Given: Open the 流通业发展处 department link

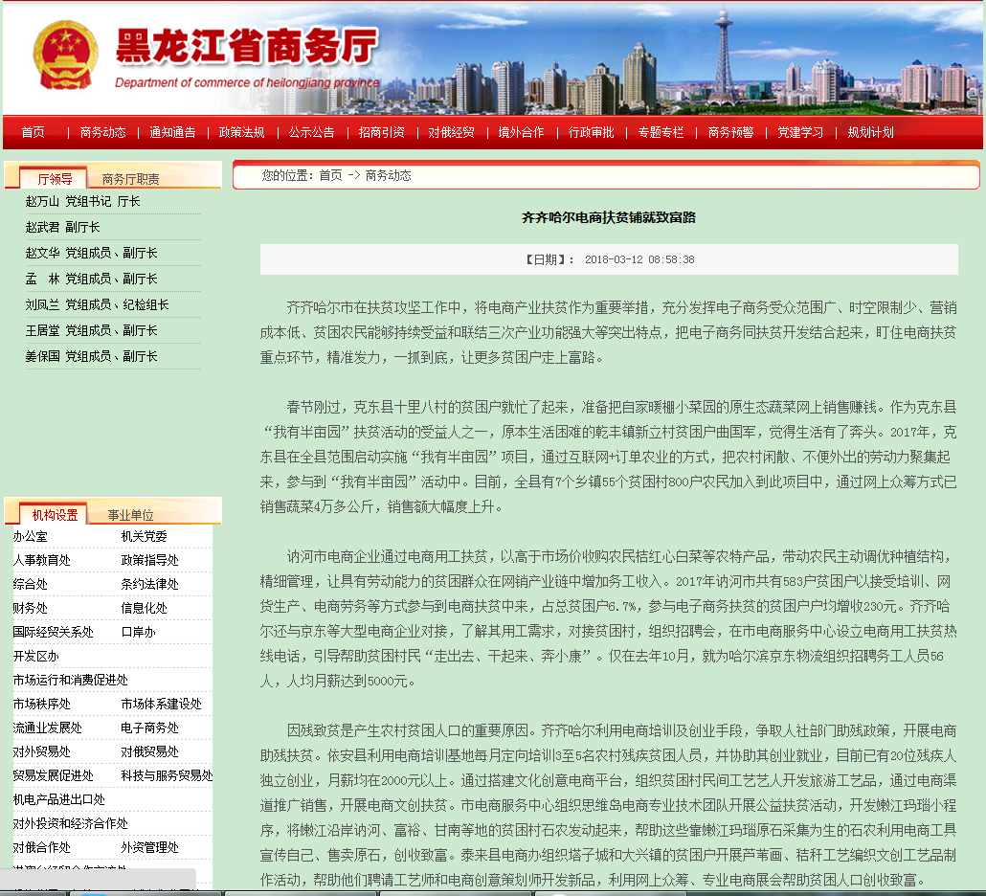Looking at the screenshot, I should tap(47, 728).
